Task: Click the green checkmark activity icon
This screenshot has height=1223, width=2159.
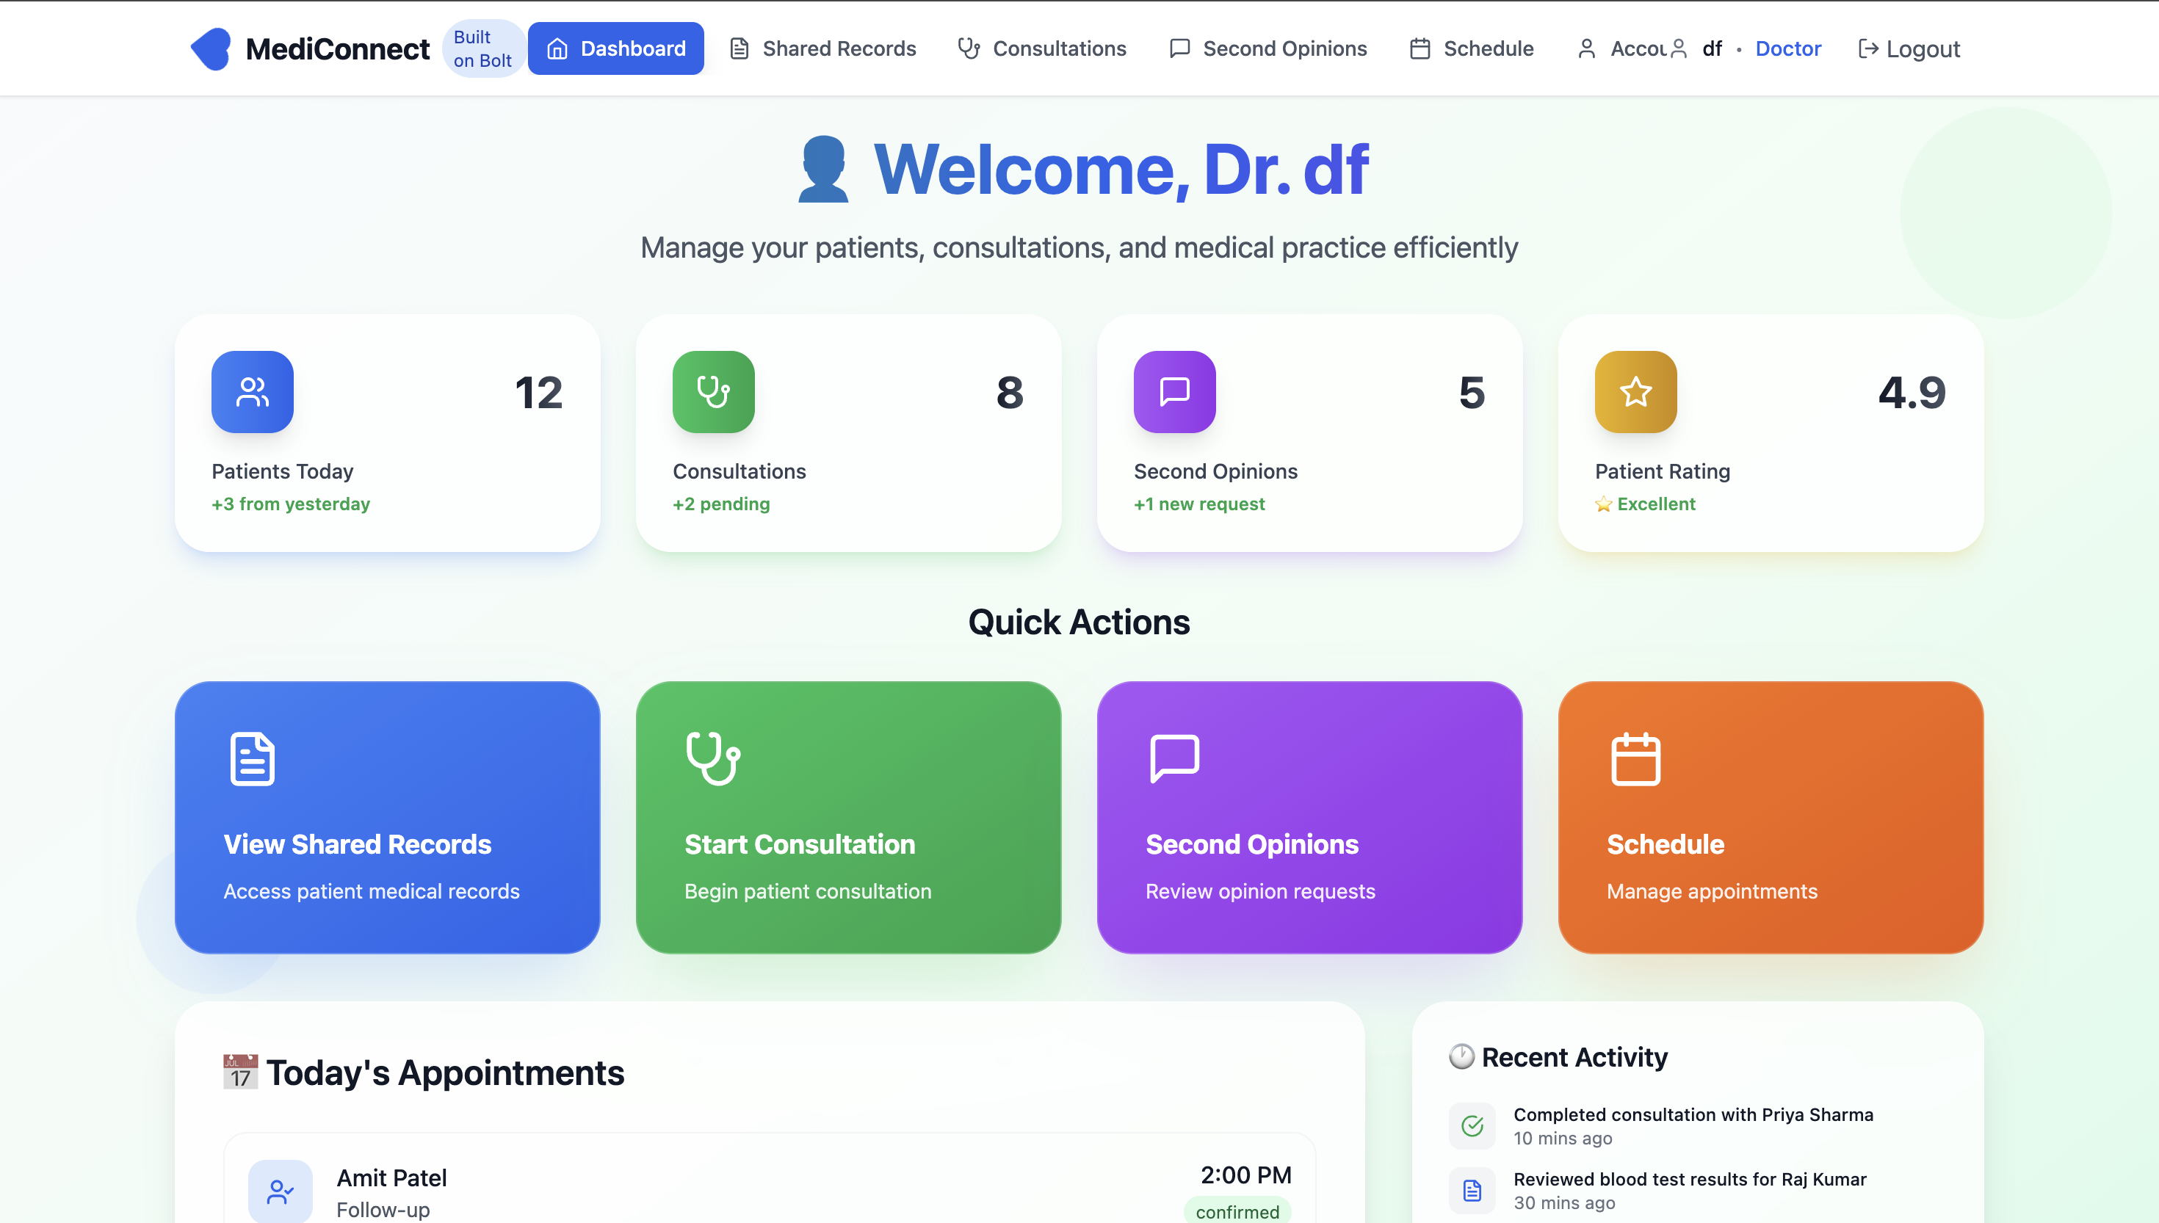Action: 1472,1125
